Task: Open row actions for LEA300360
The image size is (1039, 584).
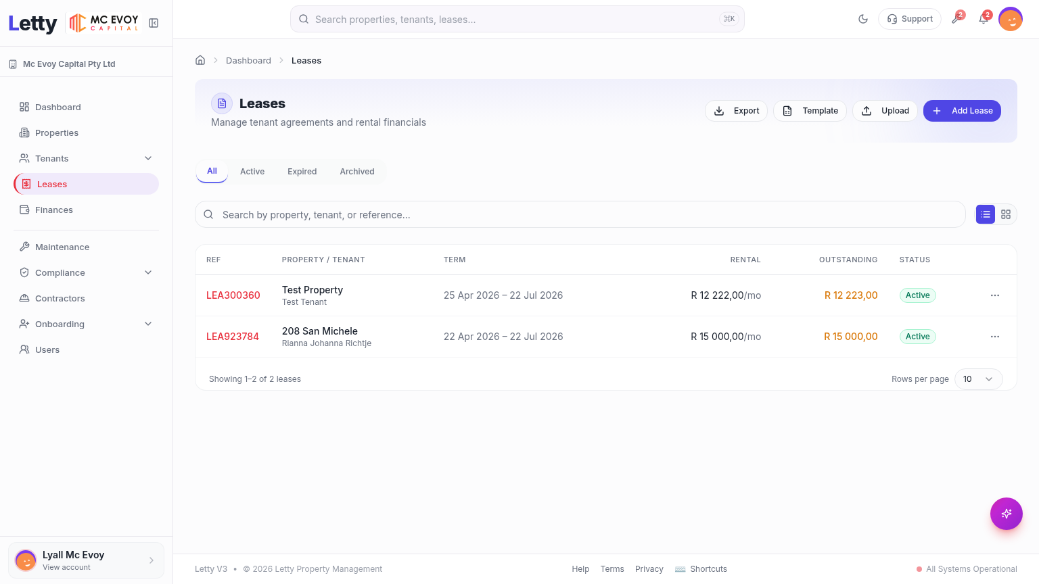Action: (x=995, y=295)
